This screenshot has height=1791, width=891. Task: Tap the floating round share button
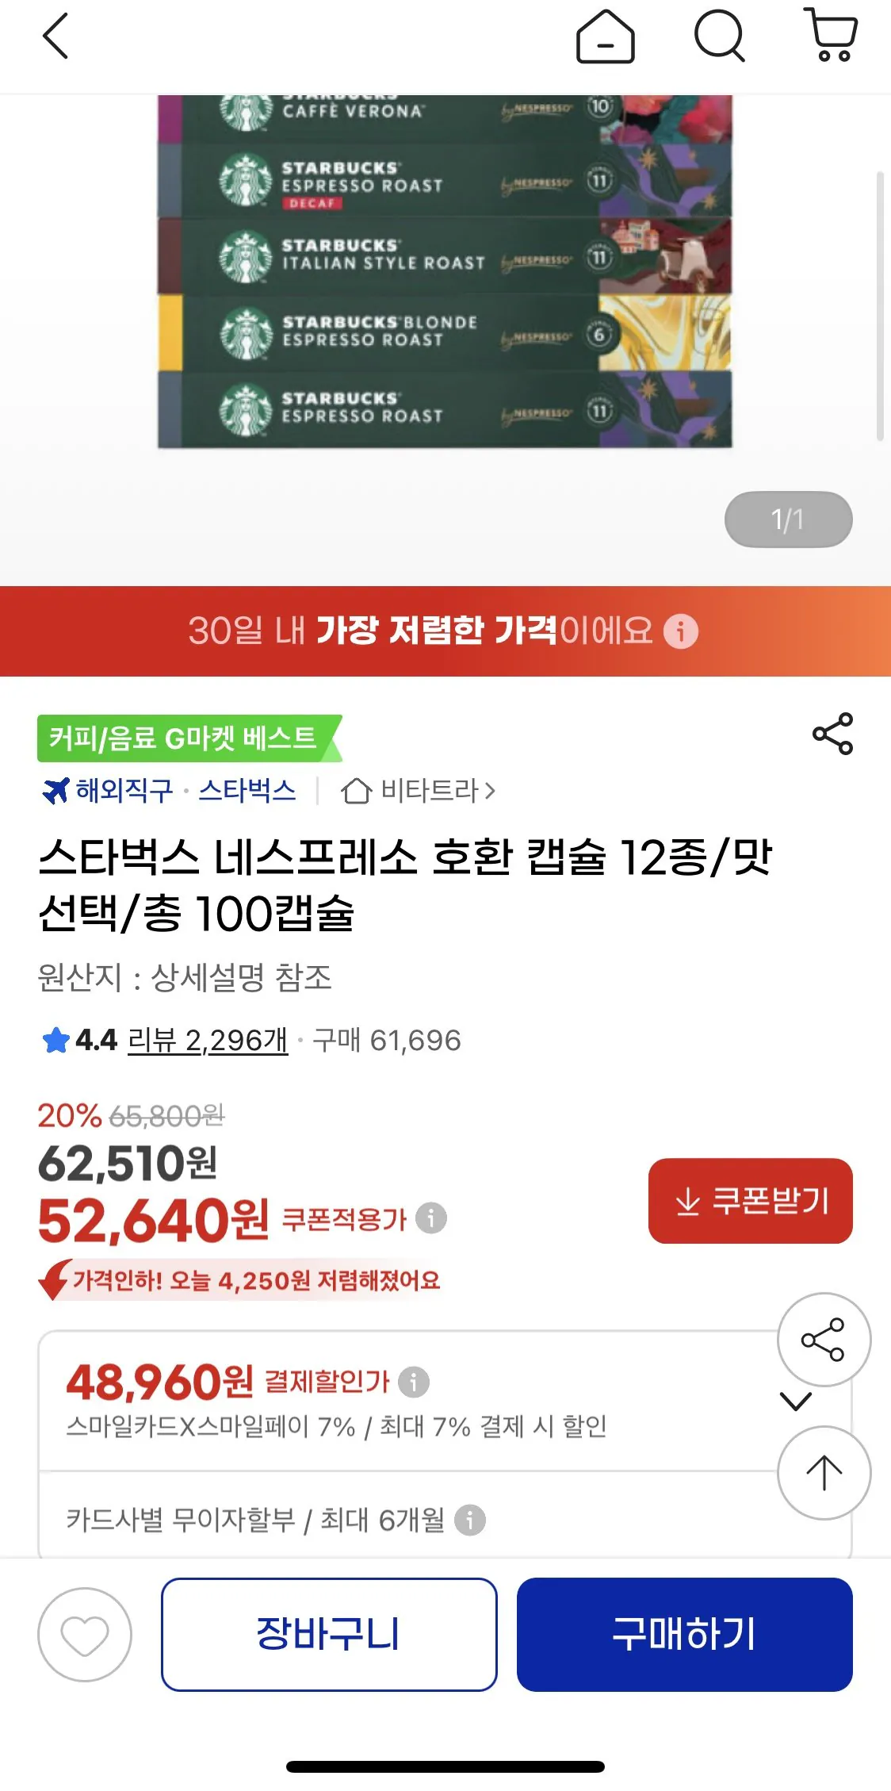coord(824,1340)
